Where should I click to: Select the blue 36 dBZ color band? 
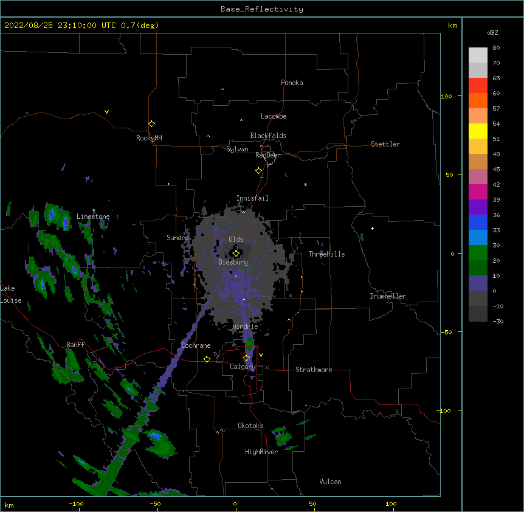click(478, 223)
